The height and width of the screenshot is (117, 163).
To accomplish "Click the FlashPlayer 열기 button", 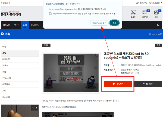I will (x=99, y=23).
